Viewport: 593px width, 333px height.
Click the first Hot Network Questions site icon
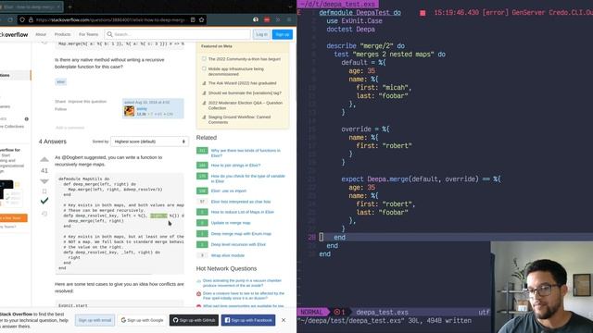click(198, 281)
